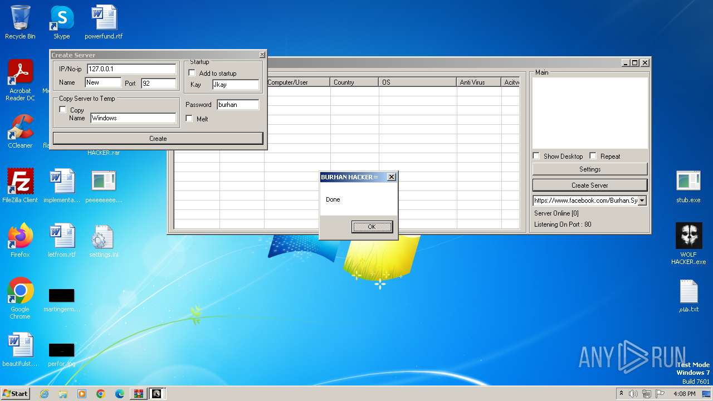The image size is (713, 401).
Task: Open the perfor.jpg image file icon
Action: click(x=62, y=354)
